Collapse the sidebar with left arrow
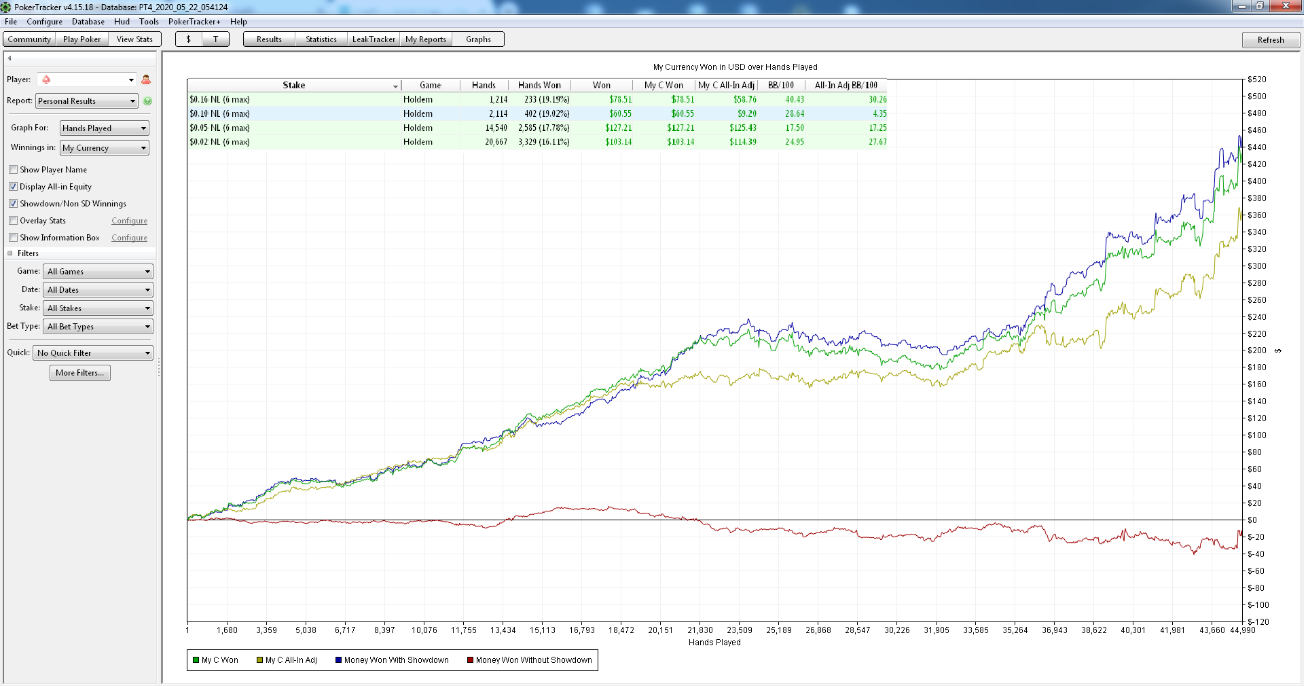The image size is (1308, 686). (10, 58)
